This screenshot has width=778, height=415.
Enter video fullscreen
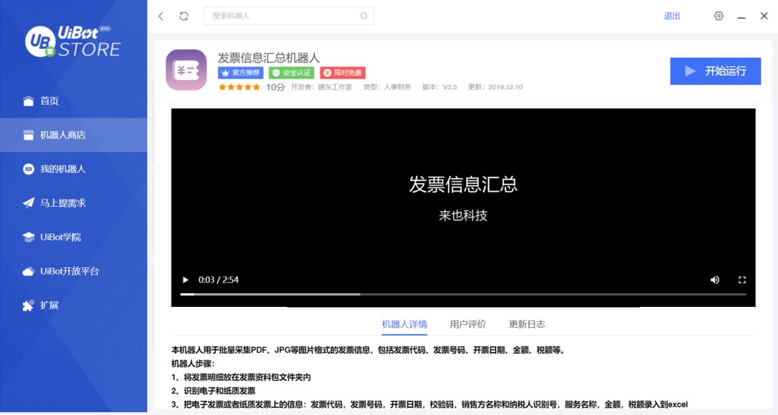coord(742,280)
